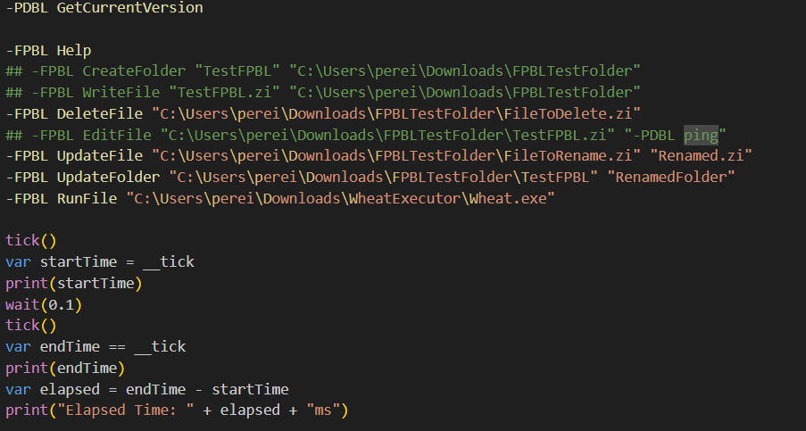Click the EditFile command keyword

point(113,135)
